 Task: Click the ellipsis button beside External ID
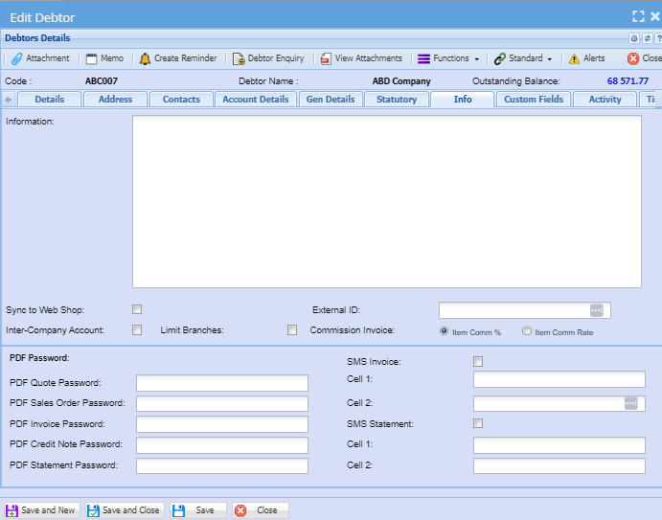(596, 310)
